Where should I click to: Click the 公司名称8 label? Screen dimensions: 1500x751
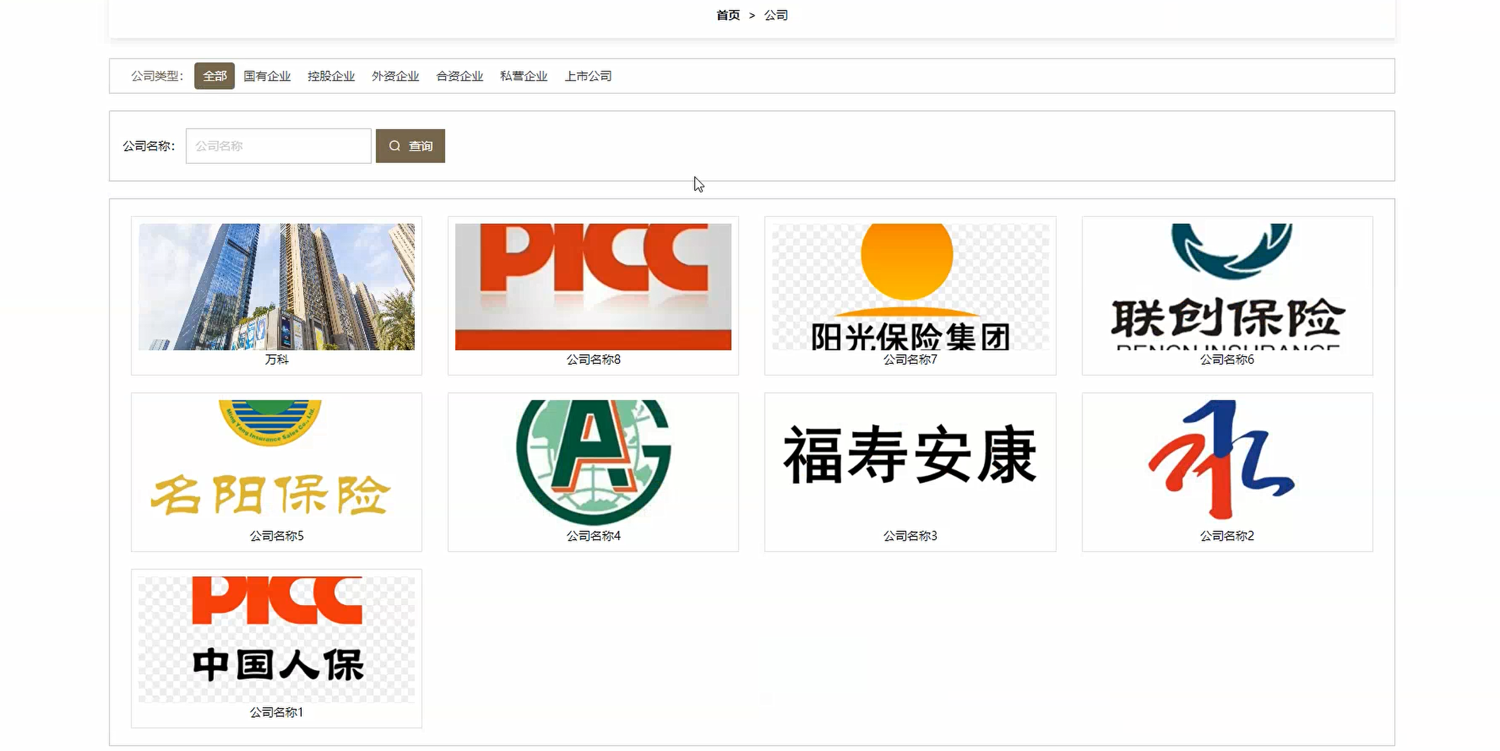pos(593,359)
